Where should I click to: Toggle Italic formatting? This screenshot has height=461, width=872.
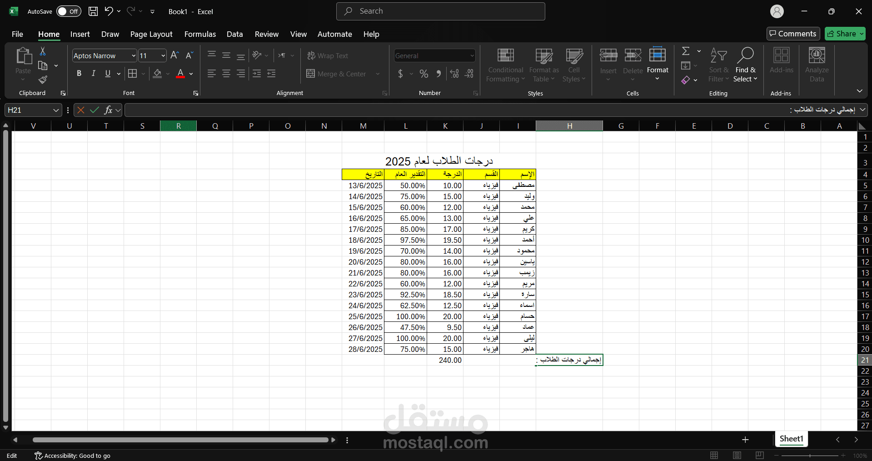(x=94, y=74)
